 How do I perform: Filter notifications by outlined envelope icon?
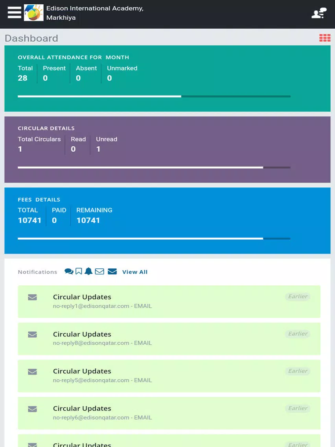[x=99, y=272]
